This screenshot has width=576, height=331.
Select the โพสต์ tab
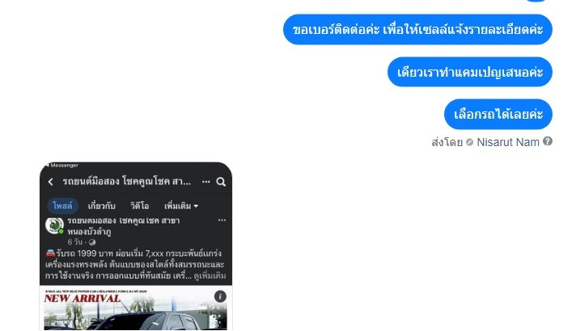63,206
